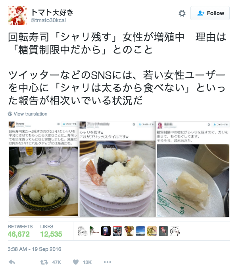This screenshot has height=270, width=242.
Task: Open the three-dot more options menu
Action: (x=108, y=262)
